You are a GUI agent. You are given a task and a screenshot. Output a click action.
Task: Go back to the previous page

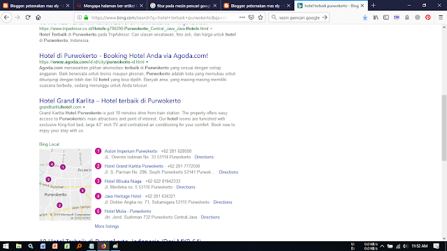pyautogui.click(x=6, y=17)
